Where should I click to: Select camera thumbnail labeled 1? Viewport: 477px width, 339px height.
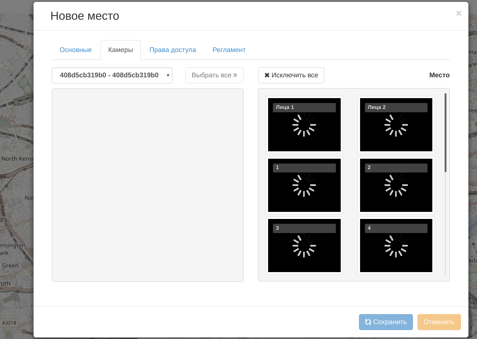click(x=304, y=185)
